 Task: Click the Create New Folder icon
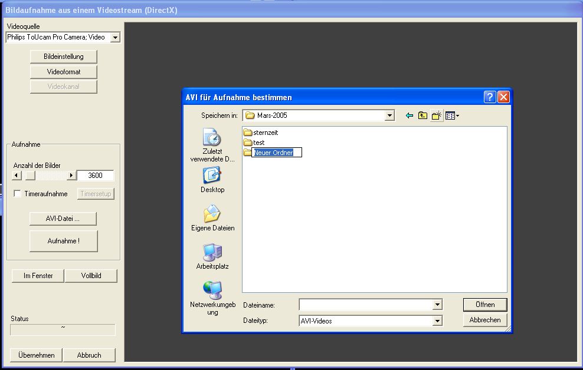click(437, 116)
